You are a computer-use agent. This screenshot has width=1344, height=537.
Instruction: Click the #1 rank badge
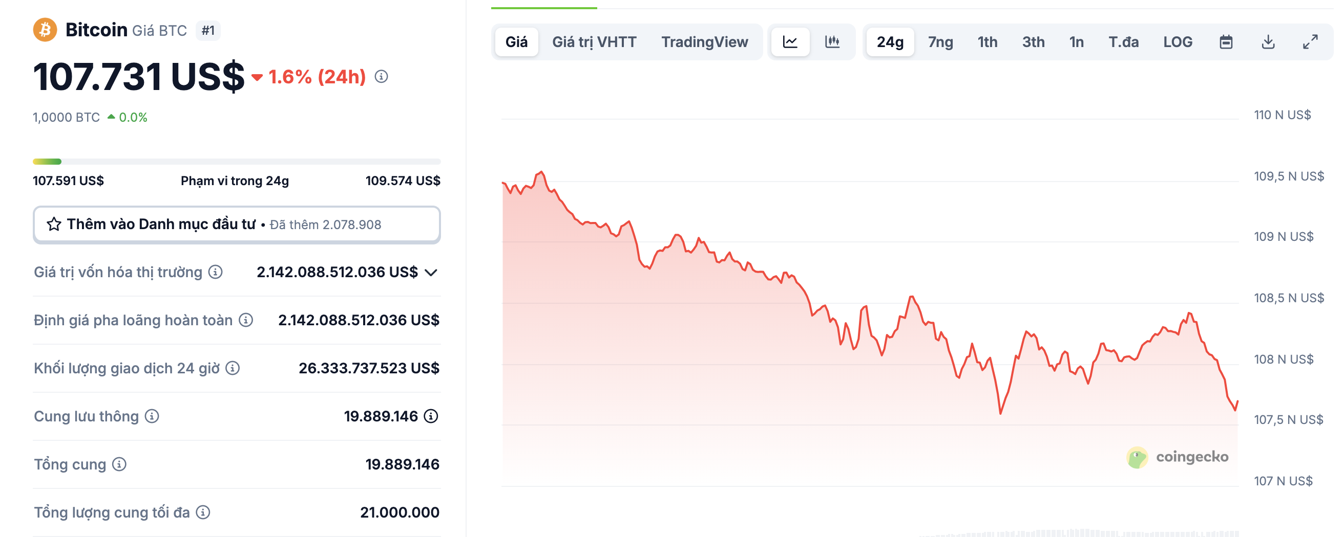208,31
